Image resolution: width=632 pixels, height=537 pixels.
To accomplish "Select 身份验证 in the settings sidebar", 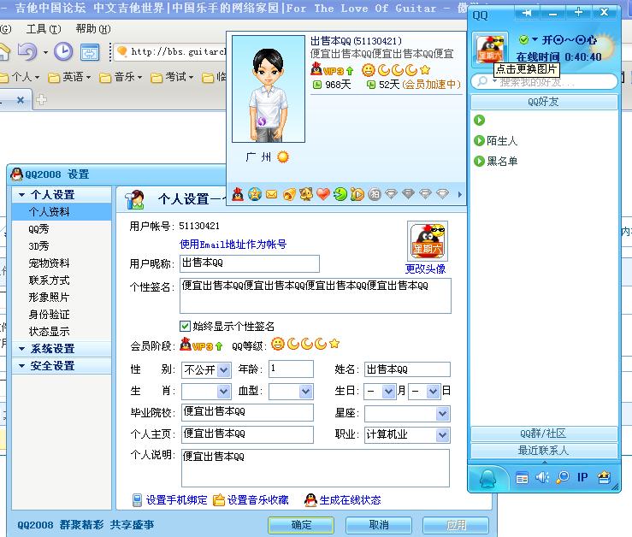I will [49, 315].
